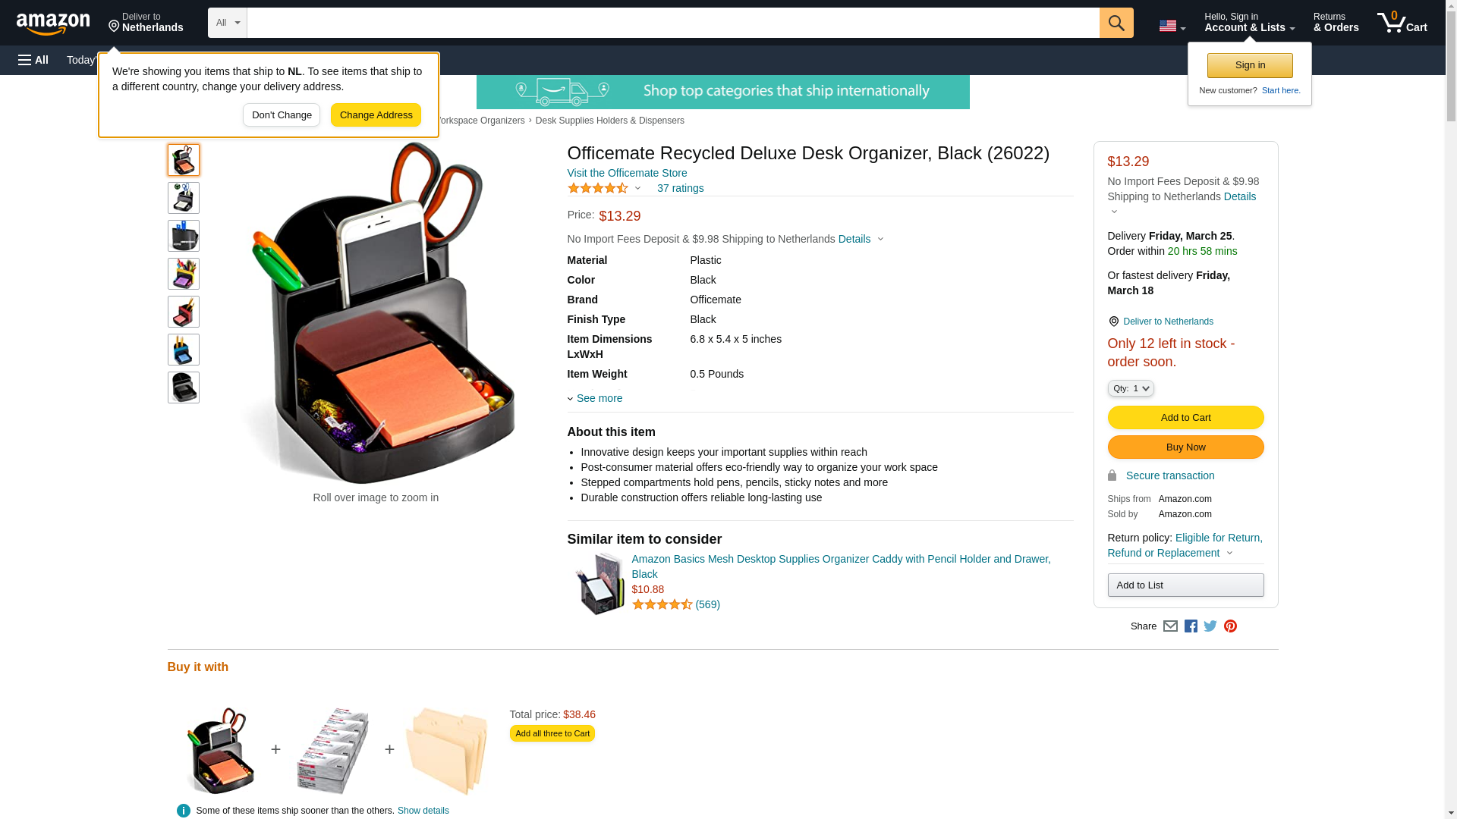1457x819 pixels.
Task: Click the Change Address button
Action: 376,115
